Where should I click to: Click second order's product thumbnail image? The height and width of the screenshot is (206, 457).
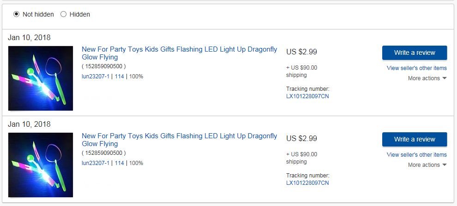pos(41,165)
